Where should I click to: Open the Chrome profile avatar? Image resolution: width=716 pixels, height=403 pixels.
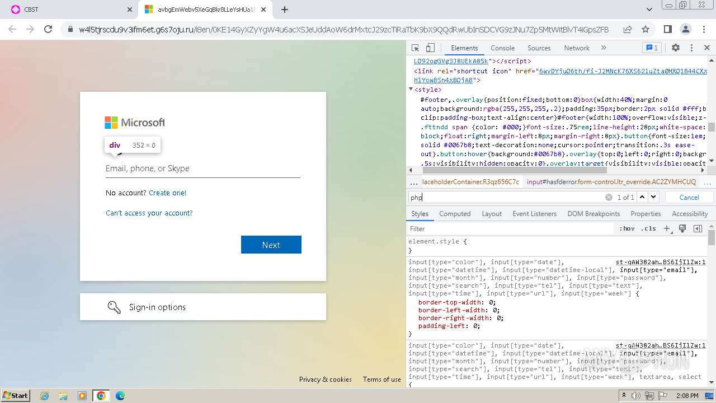click(x=686, y=30)
